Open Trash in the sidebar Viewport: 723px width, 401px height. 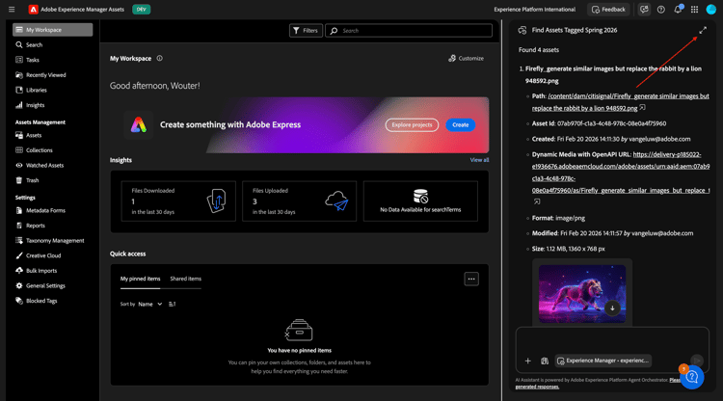tap(27, 180)
